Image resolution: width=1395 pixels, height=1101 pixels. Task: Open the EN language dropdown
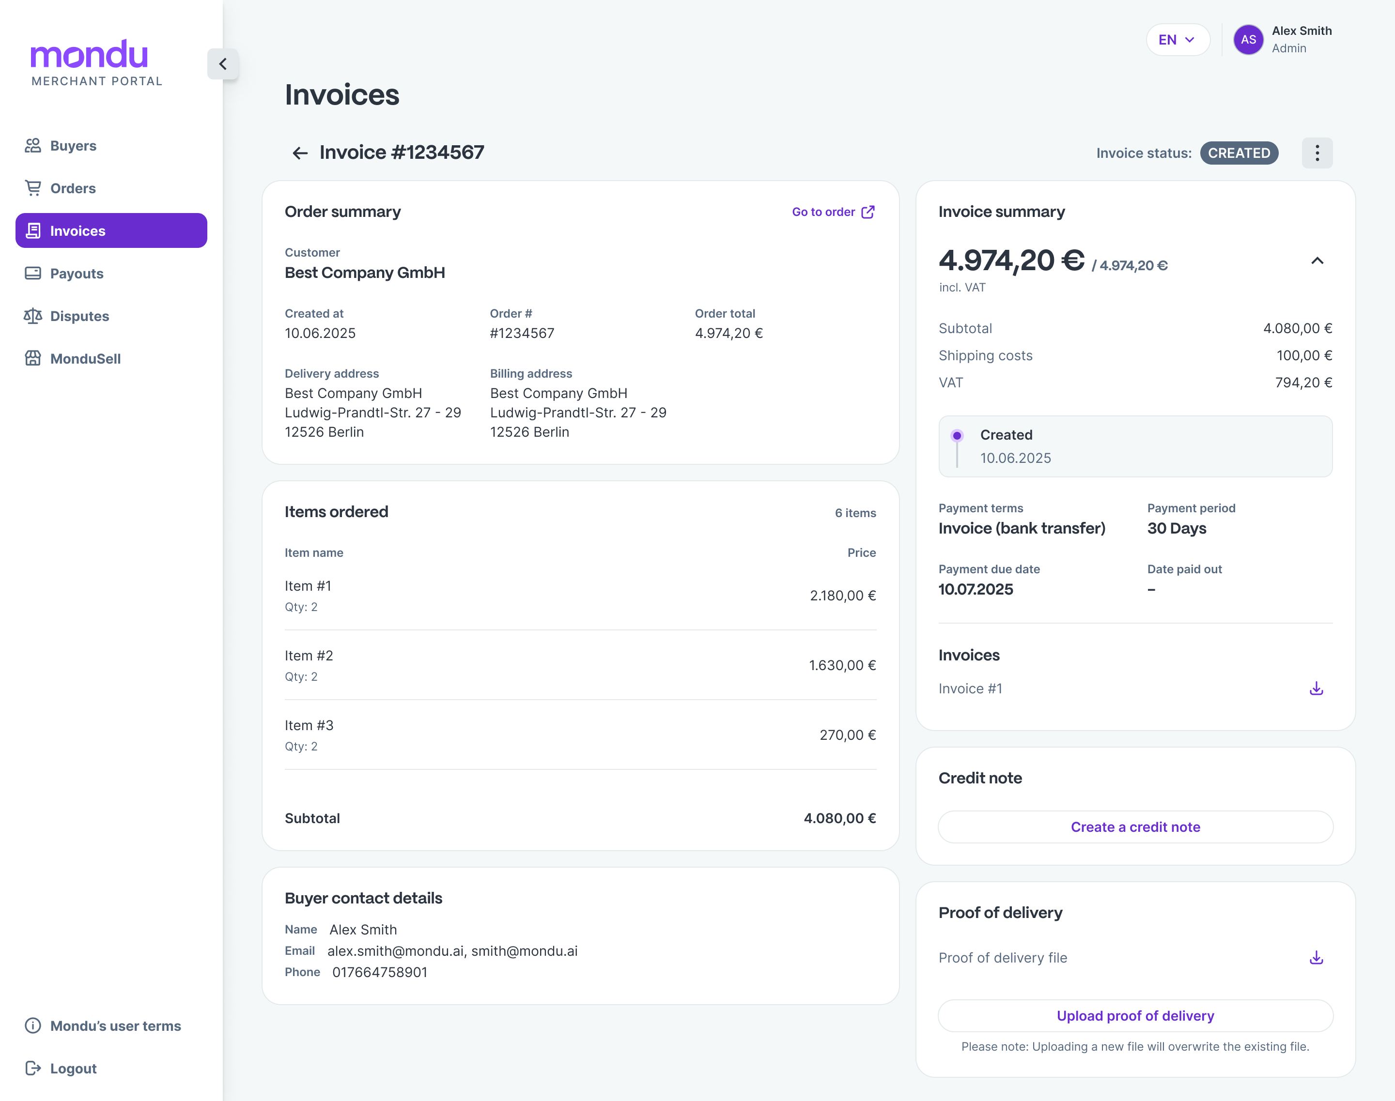click(x=1177, y=40)
